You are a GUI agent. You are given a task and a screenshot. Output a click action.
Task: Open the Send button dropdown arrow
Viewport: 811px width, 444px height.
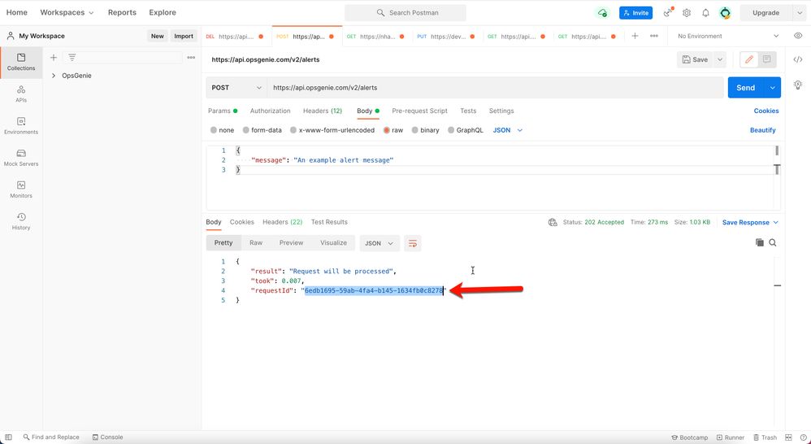point(772,88)
